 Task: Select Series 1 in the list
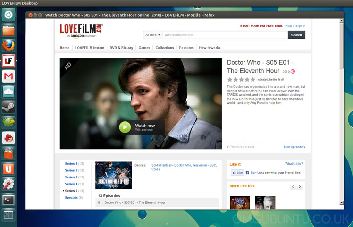click(71, 164)
